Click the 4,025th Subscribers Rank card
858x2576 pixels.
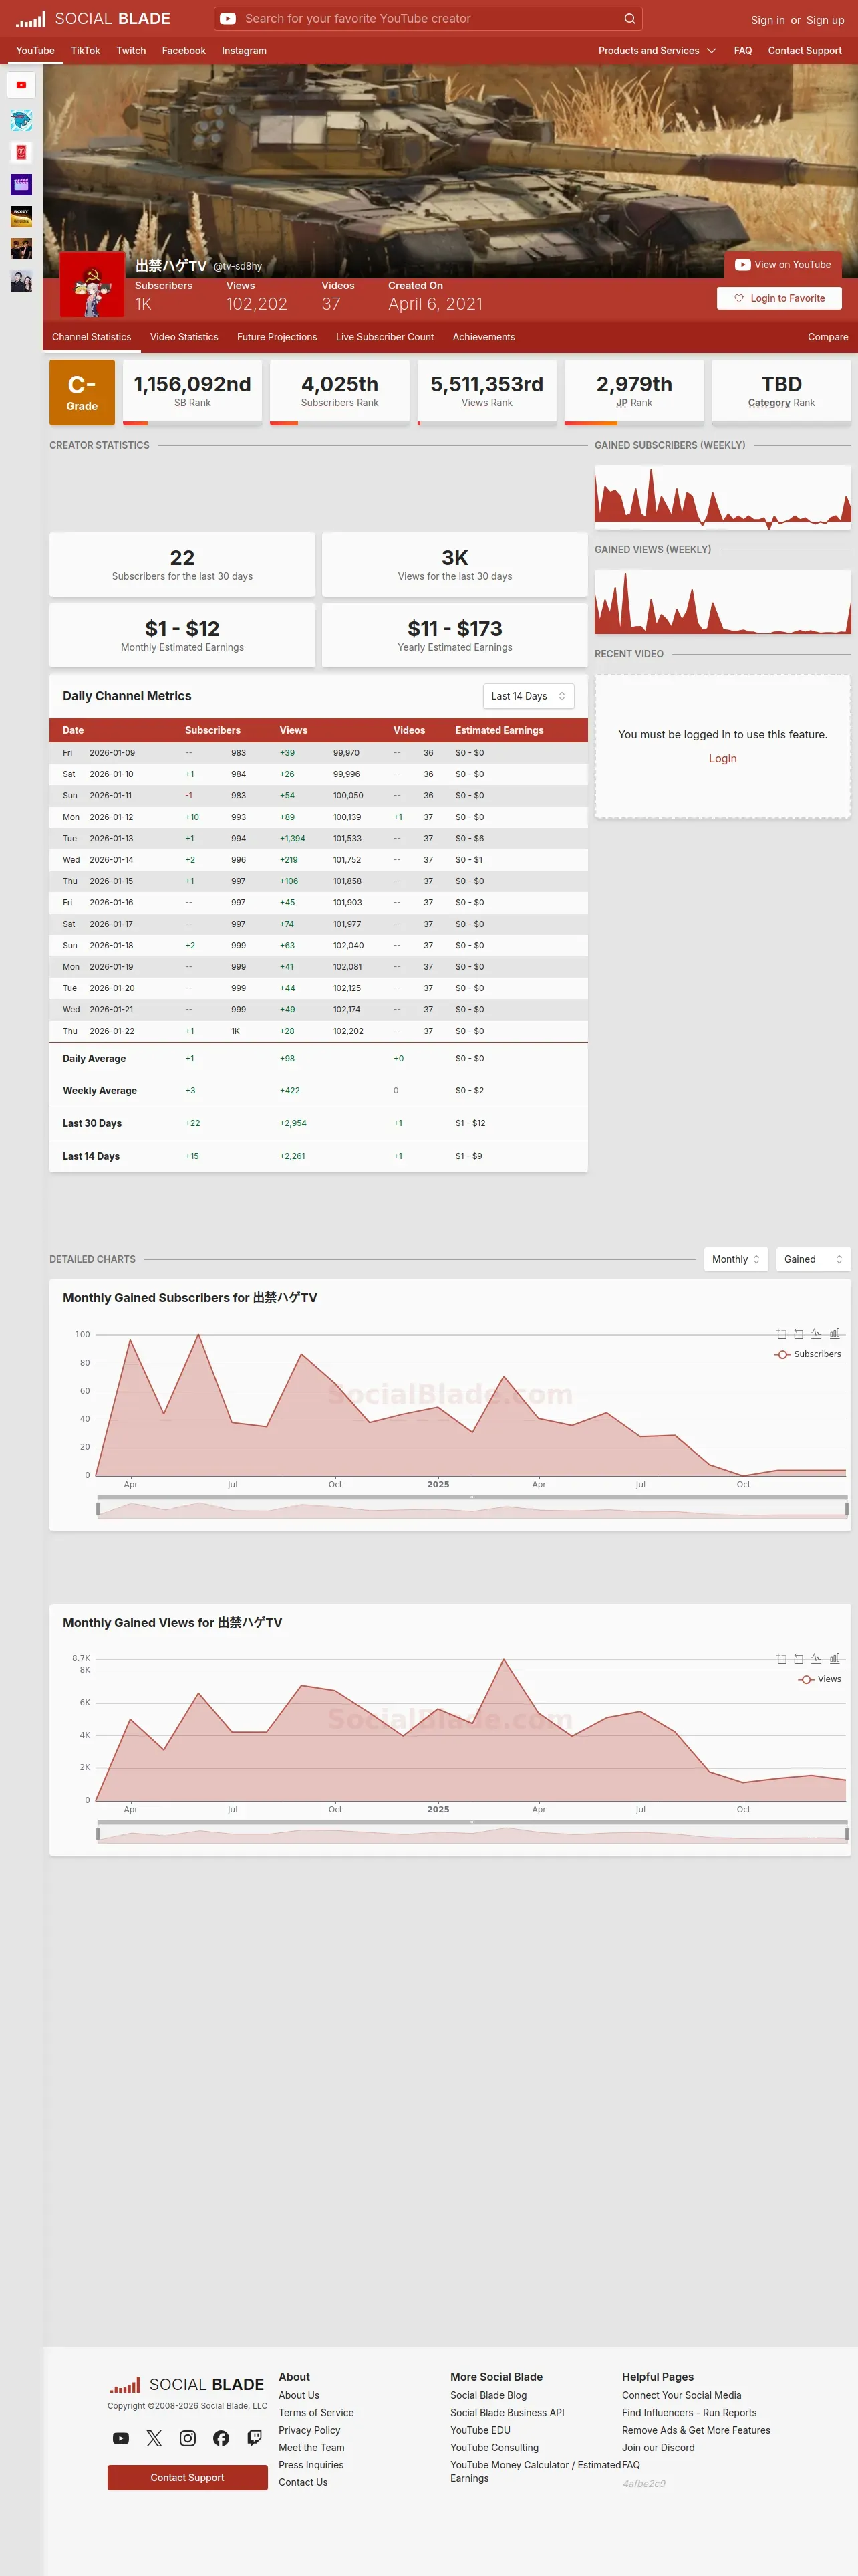coord(339,392)
